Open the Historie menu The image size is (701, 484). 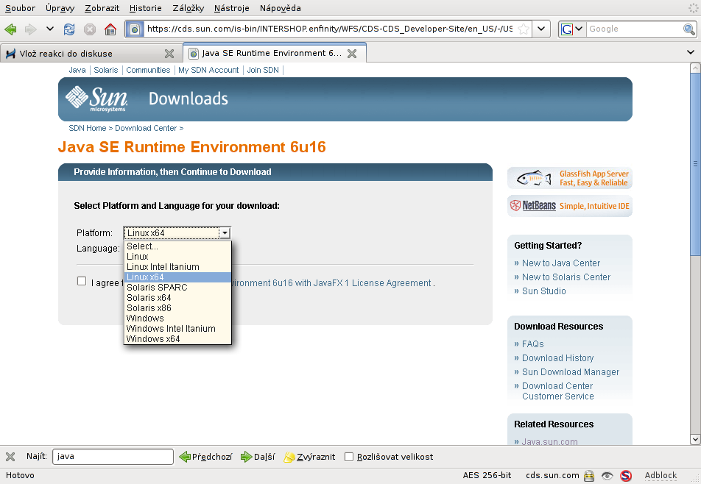145,8
